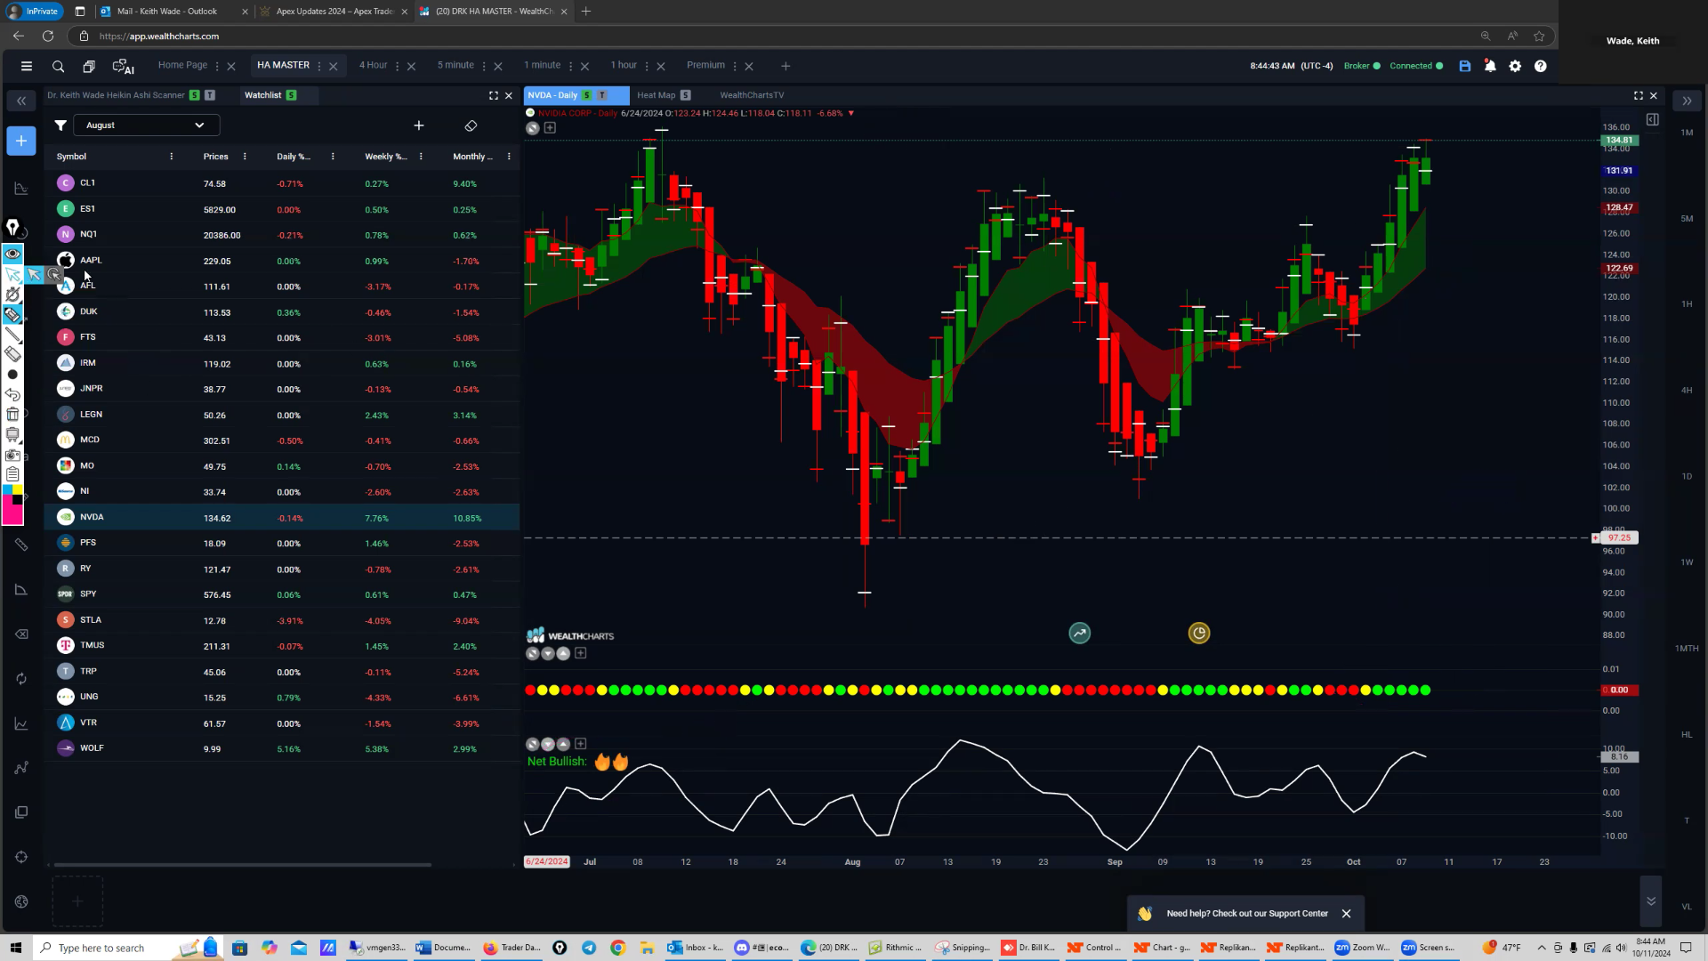
Task: Toggle the chart side panel icon
Action: point(1652,119)
